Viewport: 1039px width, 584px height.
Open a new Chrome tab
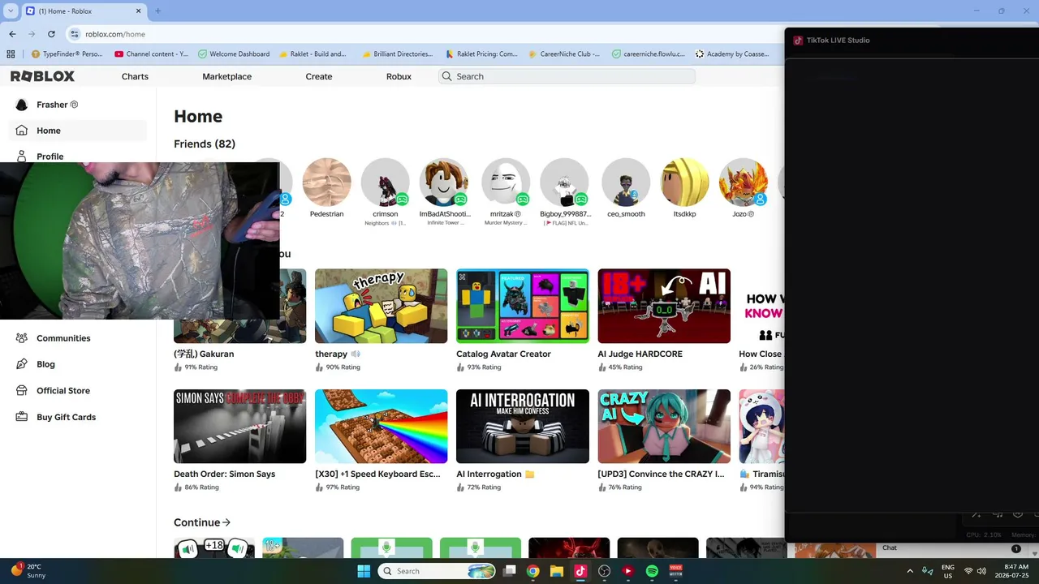click(157, 11)
